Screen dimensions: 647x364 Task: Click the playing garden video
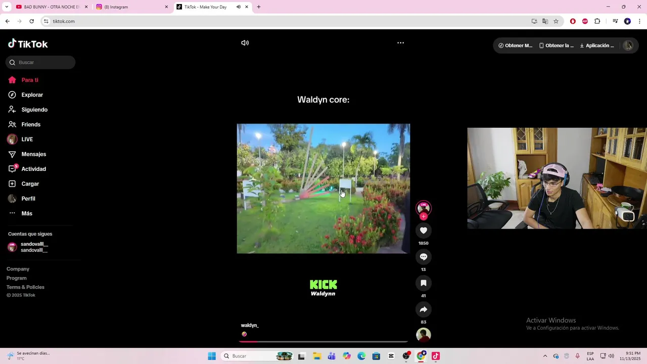click(x=323, y=189)
